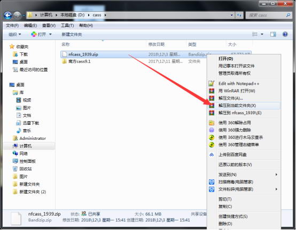Select 新建文件夹 (2) in navigation pane

(33, 192)
